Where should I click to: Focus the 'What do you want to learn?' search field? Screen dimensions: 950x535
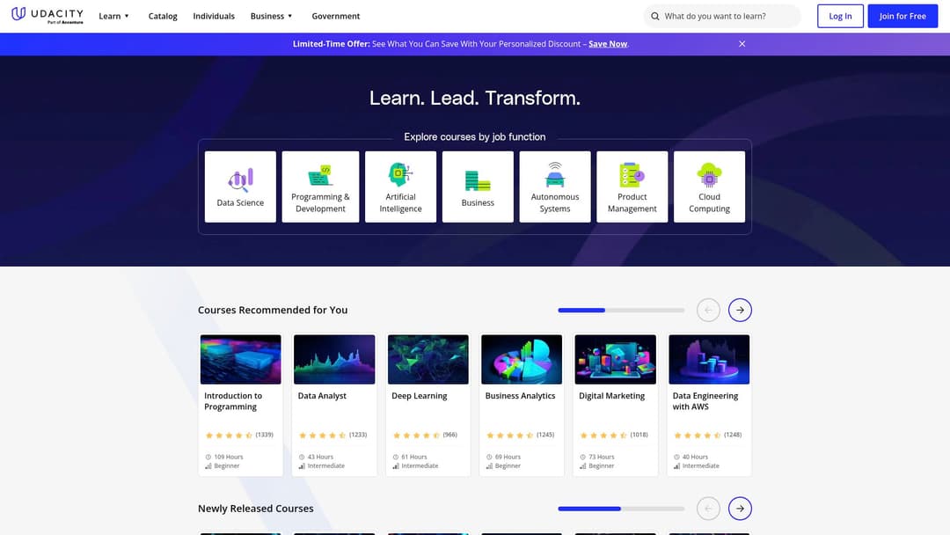(722, 17)
